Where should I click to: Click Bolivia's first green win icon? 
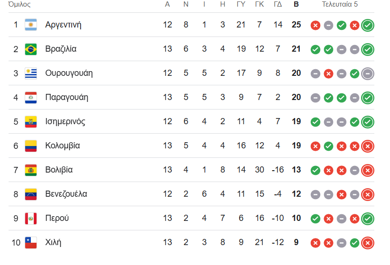tap(316, 171)
